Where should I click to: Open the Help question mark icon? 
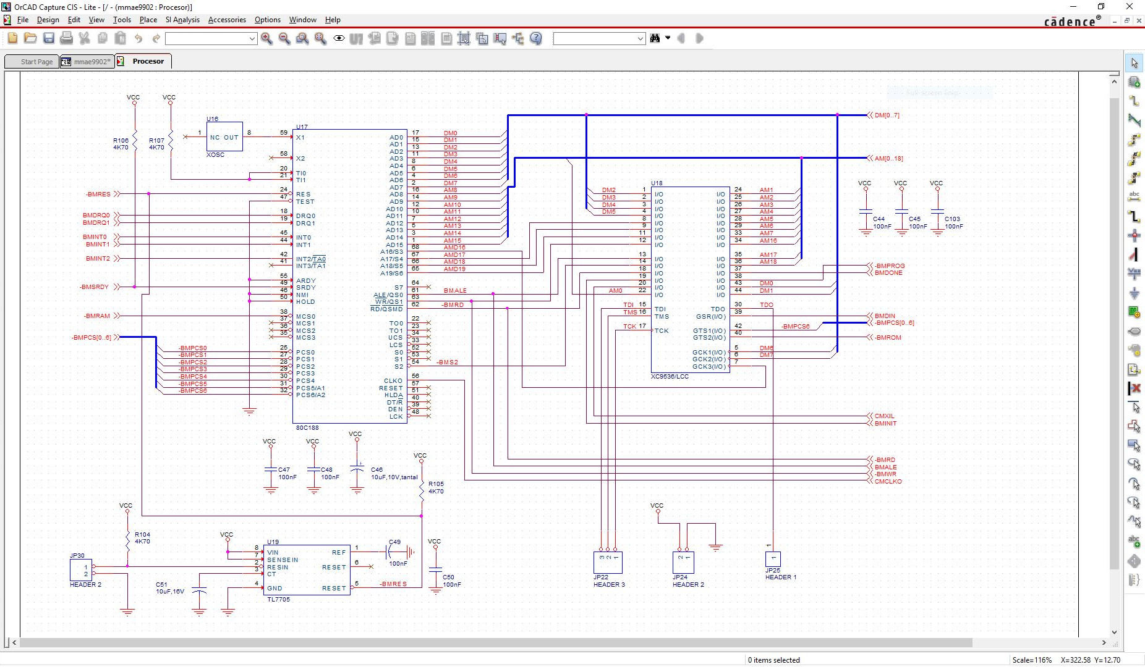536,38
